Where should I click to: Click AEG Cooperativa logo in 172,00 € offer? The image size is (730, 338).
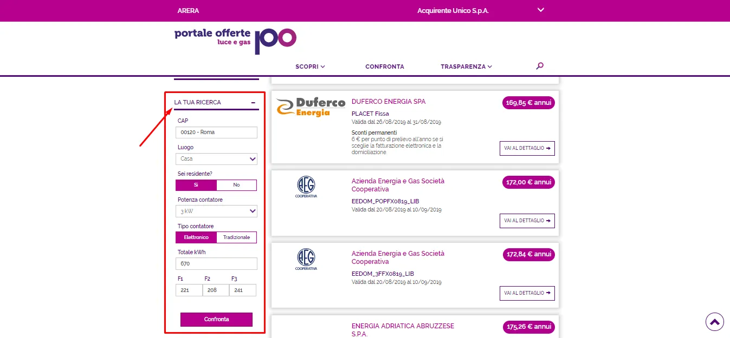(x=306, y=187)
